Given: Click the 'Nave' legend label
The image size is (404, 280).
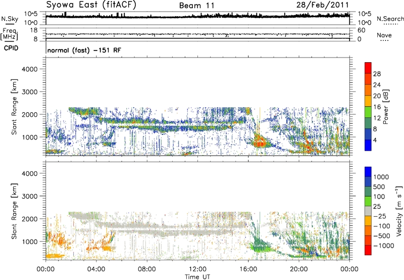Looking at the screenshot, I should (384, 35).
